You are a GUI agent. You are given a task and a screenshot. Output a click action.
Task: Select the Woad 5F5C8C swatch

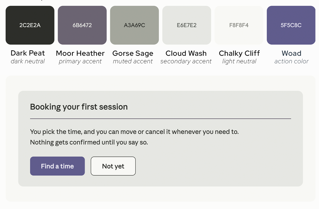[x=291, y=25]
